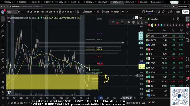The width and height of the screenshot is (190, 106).
Task: Open the indicator templates grid icon
Action: pyautogui.click(x=98, y=12)
